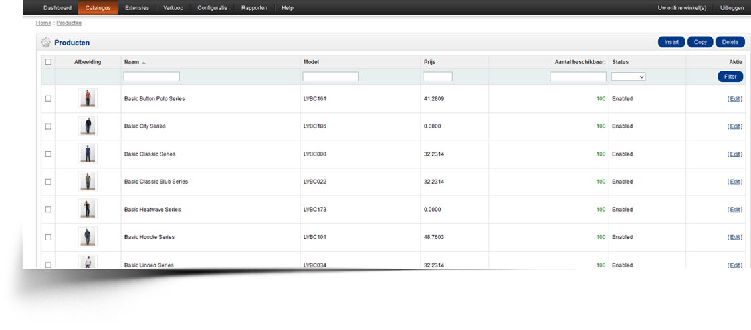
Task: Click the Insert button
Action: coord(671,42)
